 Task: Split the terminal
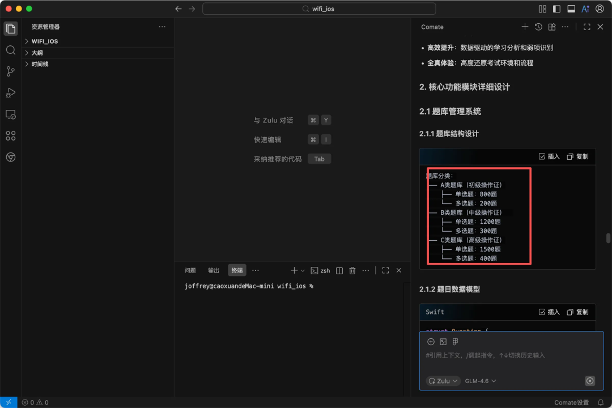point(339,270)
